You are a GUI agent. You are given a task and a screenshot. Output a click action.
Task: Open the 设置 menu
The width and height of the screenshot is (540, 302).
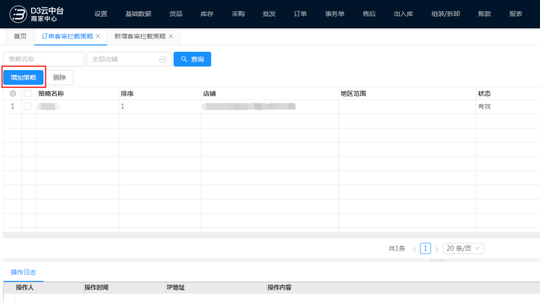[x=101, y=14]
